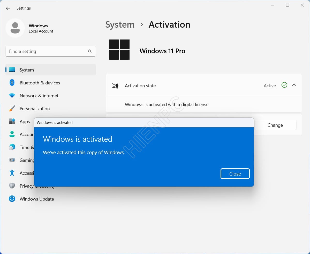Click the 'Windows 11 Pro' edition text
Viewport: 310px width, 254px height.
162,51
